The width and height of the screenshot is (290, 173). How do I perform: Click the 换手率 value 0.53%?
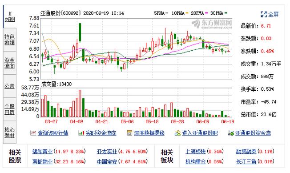pyautogui.click(x=267, y=89)
